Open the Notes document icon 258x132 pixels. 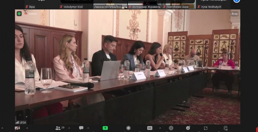pos(226,128)
